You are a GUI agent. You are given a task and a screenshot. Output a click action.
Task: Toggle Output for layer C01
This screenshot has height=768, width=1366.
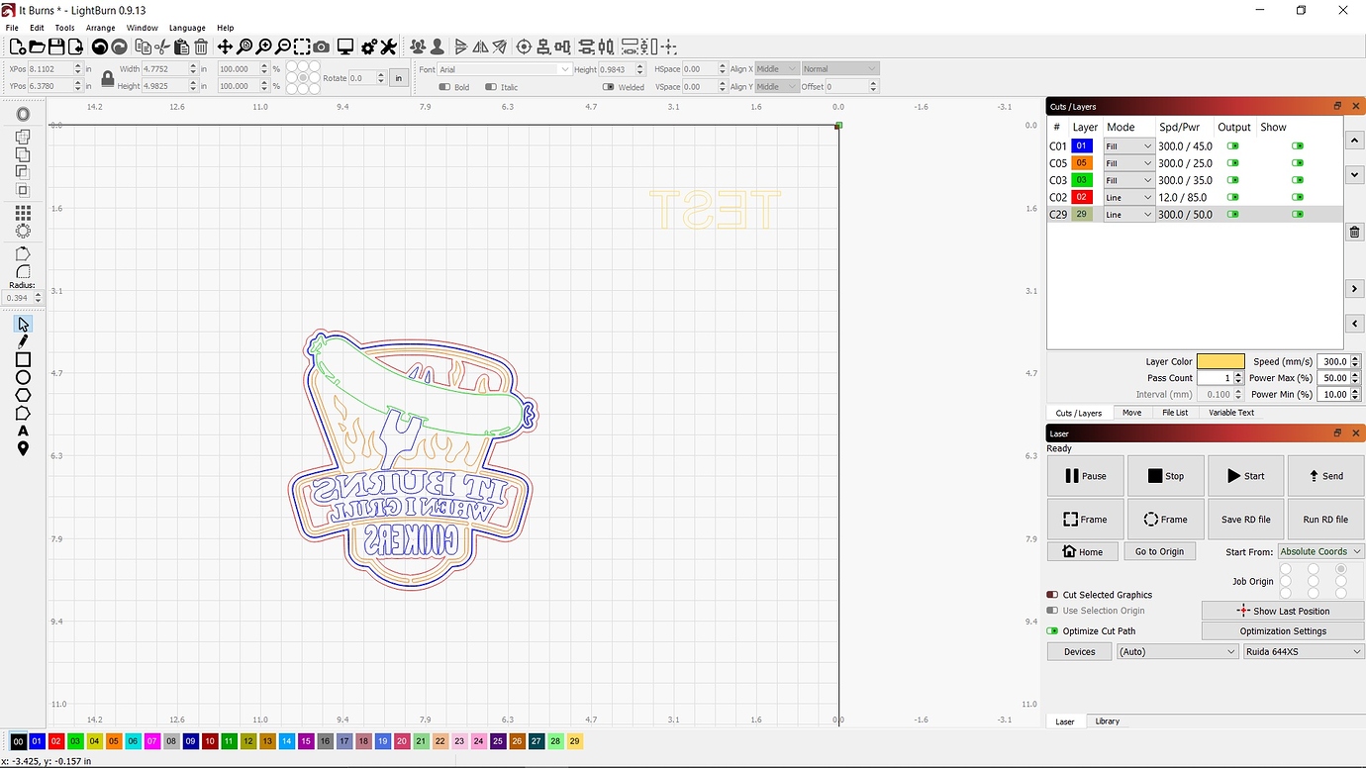point(1232,145)
